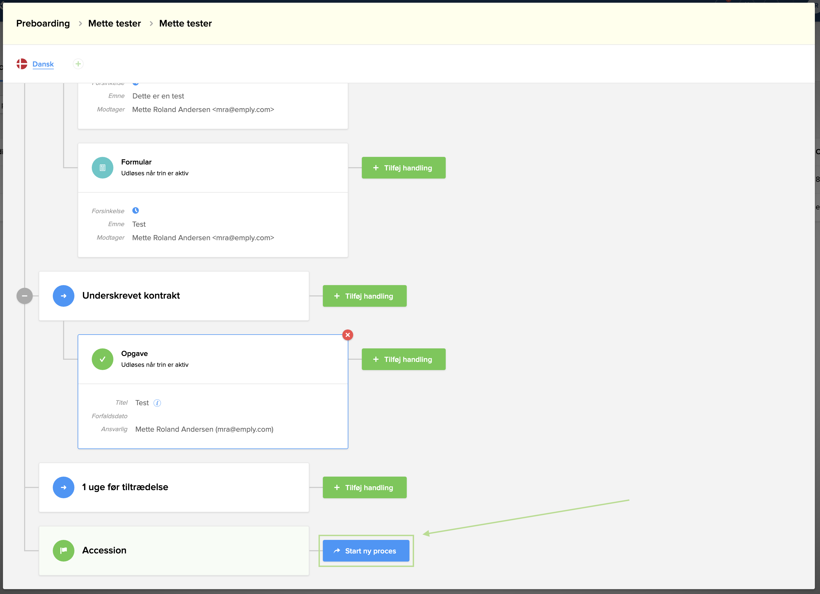Screen dimensions: 820x594
Task: Add handling next to Opgave card
Action: [404, 359]
